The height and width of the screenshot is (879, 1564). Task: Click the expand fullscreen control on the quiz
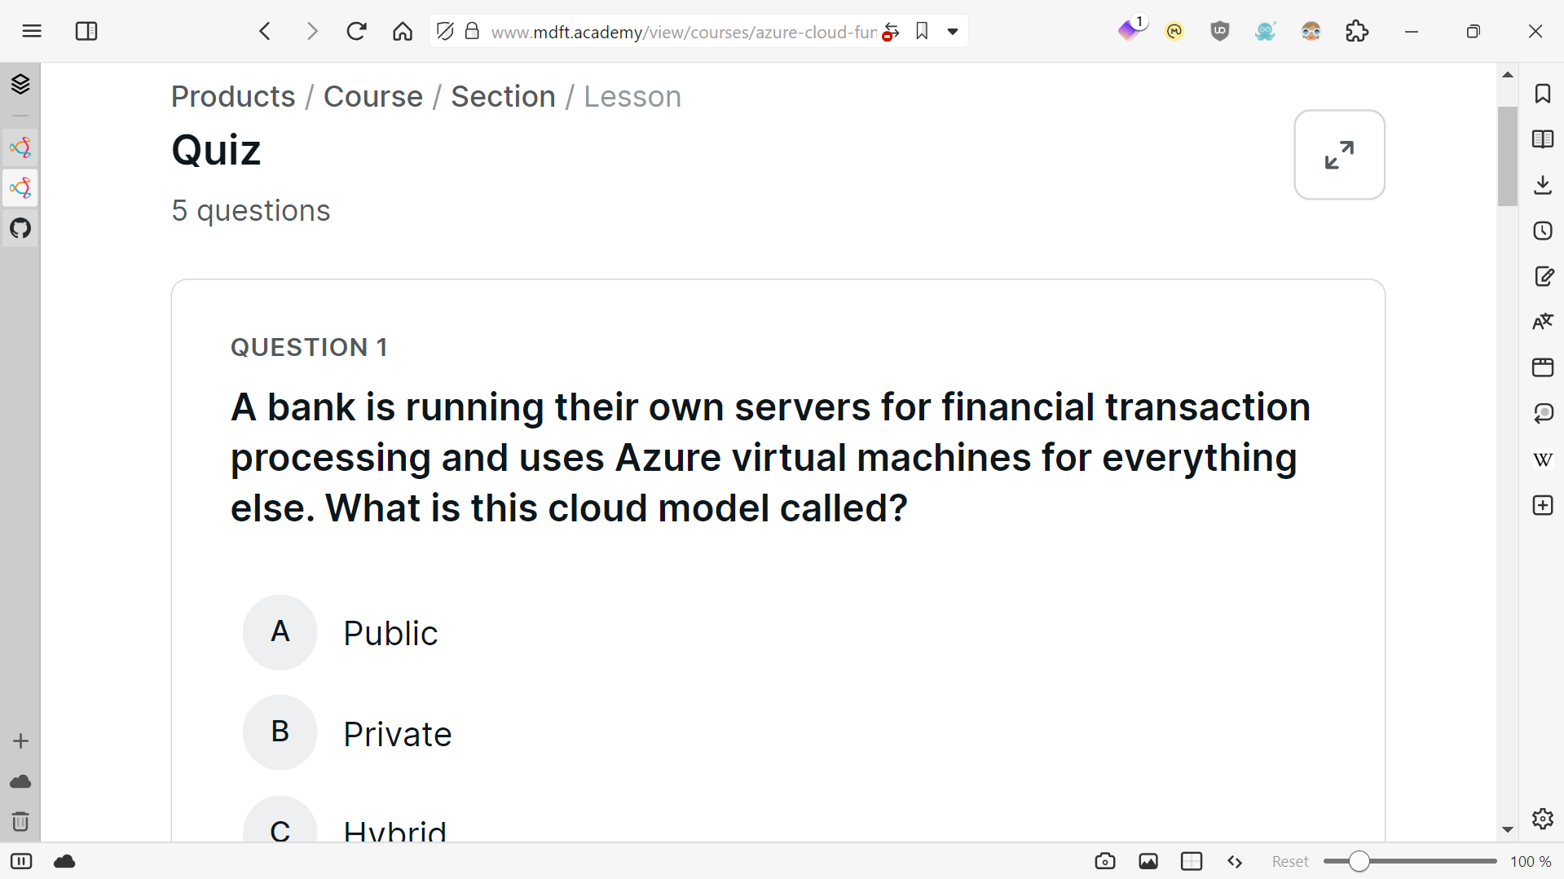1339,155
